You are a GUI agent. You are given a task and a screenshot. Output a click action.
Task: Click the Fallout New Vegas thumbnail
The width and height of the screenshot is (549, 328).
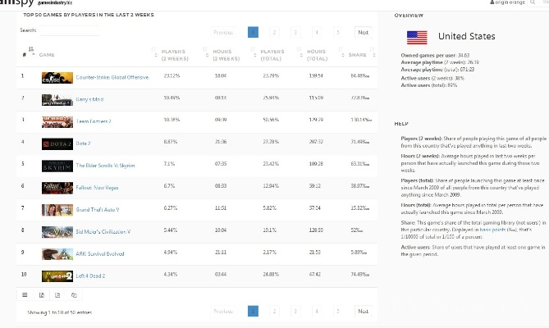[57, 188]
